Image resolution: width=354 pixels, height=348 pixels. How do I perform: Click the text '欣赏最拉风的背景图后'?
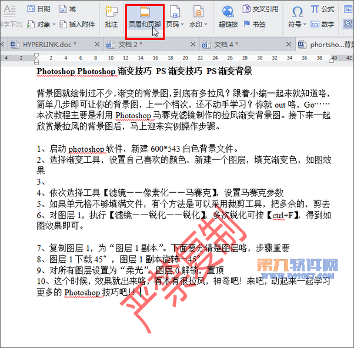pos(79,126)
